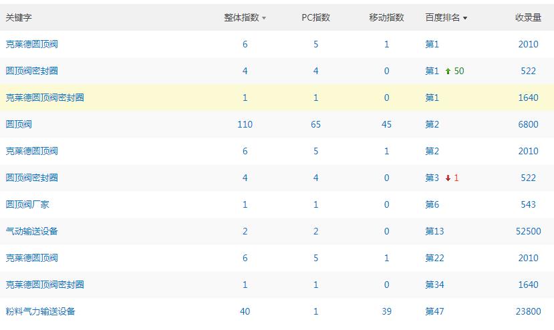The image size is (554, 330).
Task: Click the green up arrow rank-change icon
Action: click(x=448, y=71)
